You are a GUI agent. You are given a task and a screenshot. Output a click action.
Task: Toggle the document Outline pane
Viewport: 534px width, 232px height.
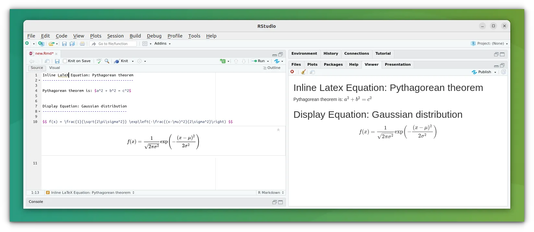click(x=271, y=68)
